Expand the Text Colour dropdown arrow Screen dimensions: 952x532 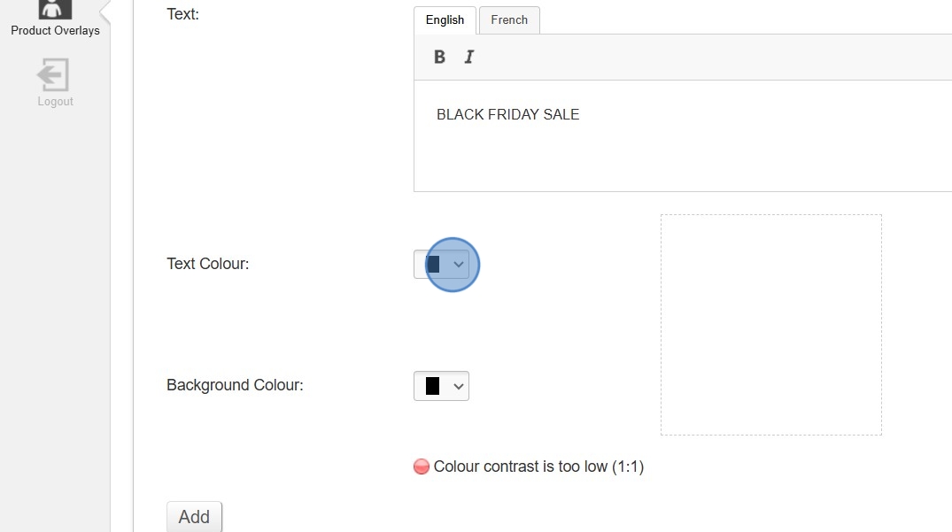point(458,264)
